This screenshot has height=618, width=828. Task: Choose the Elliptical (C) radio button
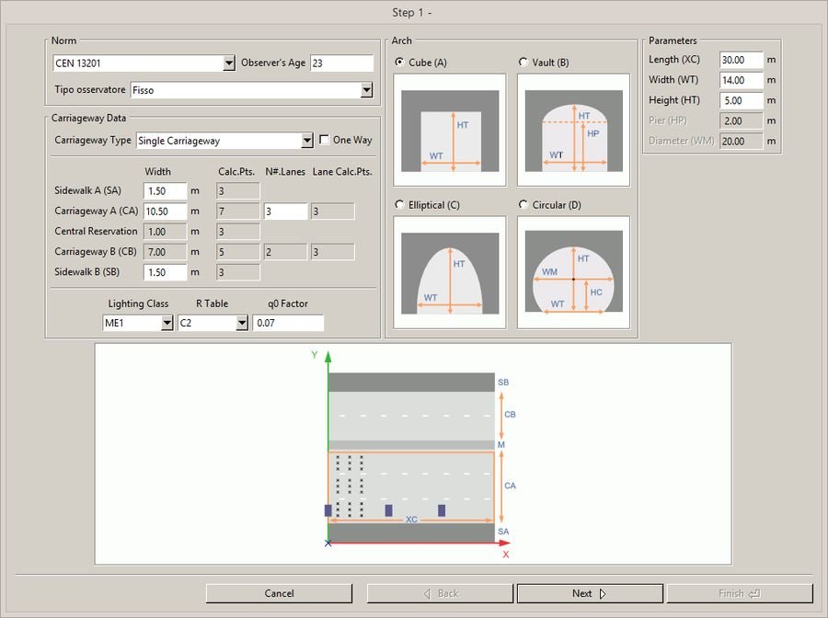[x=400, y=205]
